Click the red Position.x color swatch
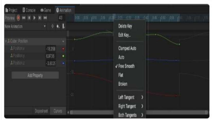The image size is (212, 120). [x=64, y=48]
